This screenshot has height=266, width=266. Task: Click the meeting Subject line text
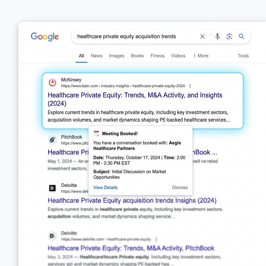point(130,174)
